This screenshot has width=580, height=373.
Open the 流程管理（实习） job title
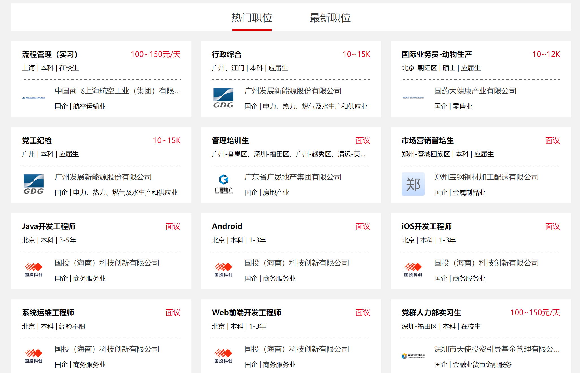[x=50, y=54]
